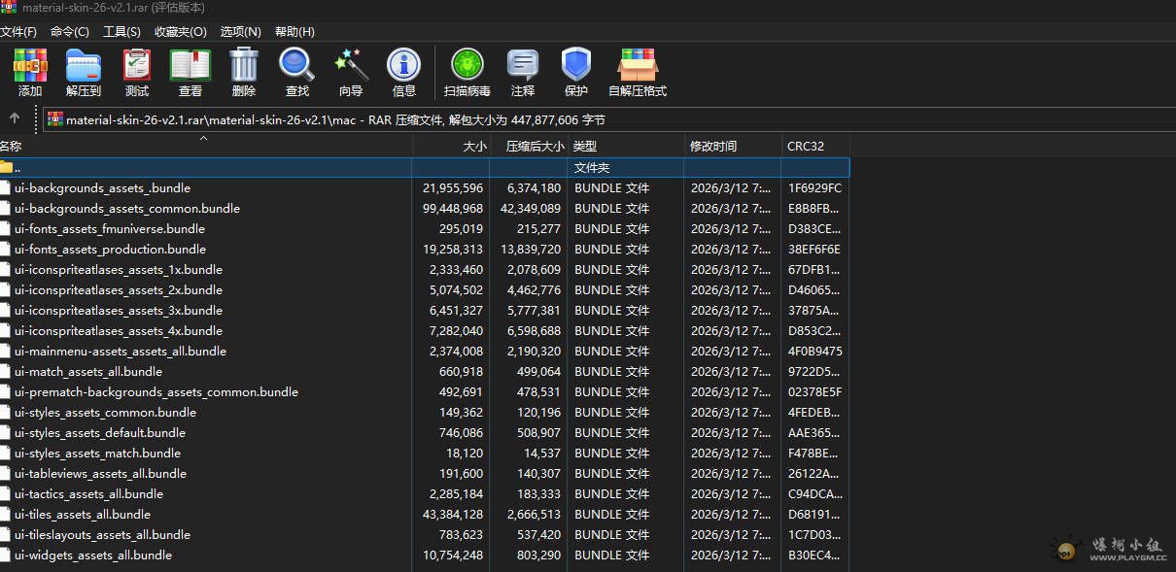Select ui-match_assets_all.bundle in the file list

coord(88,371)
